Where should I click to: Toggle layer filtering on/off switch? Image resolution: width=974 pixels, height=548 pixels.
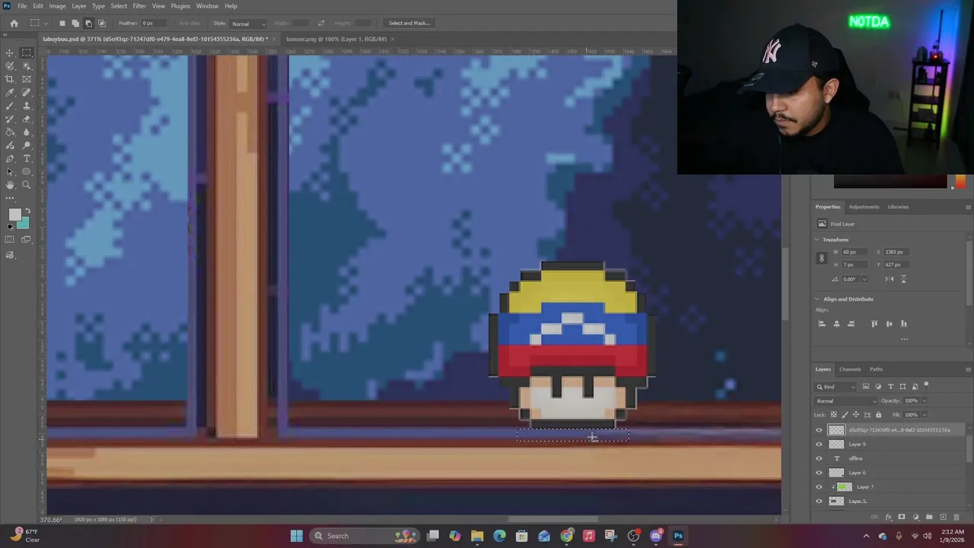tap(926, 385)
